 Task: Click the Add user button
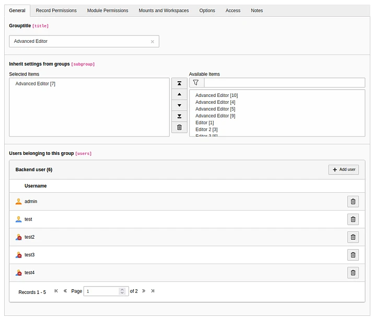tap(343, 169)
